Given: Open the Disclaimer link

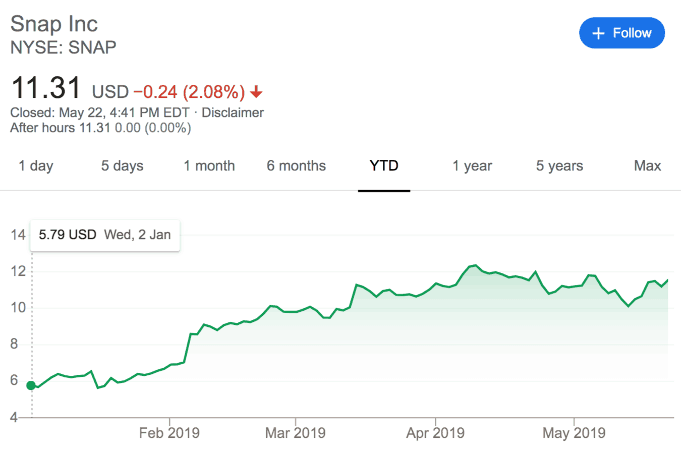Looking at the screenshot, I should click(x=233, y=112).
